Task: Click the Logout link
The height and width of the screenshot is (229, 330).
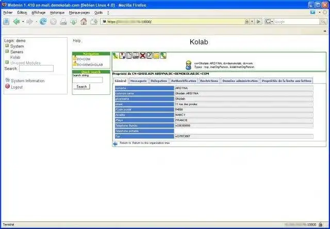Action: (17, 87)
